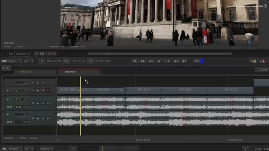The width and height of the screenshot is (269, 151).
Task: Lock the A2 audio track
Action: click(x=38, y=118)
